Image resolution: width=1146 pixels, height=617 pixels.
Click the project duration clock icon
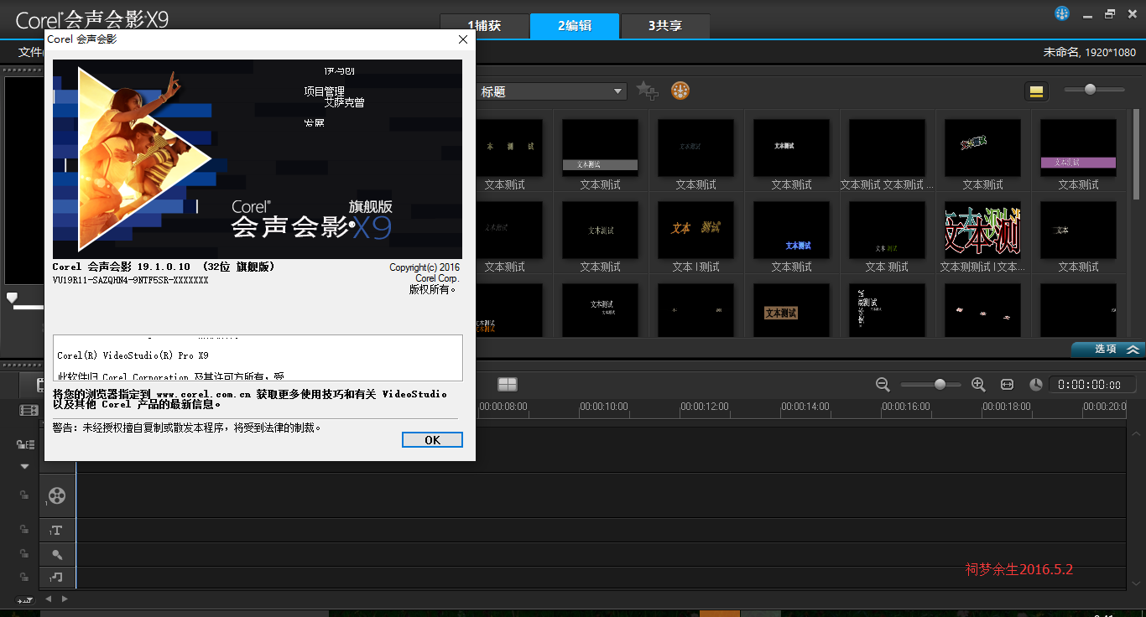click(1036, 384)
